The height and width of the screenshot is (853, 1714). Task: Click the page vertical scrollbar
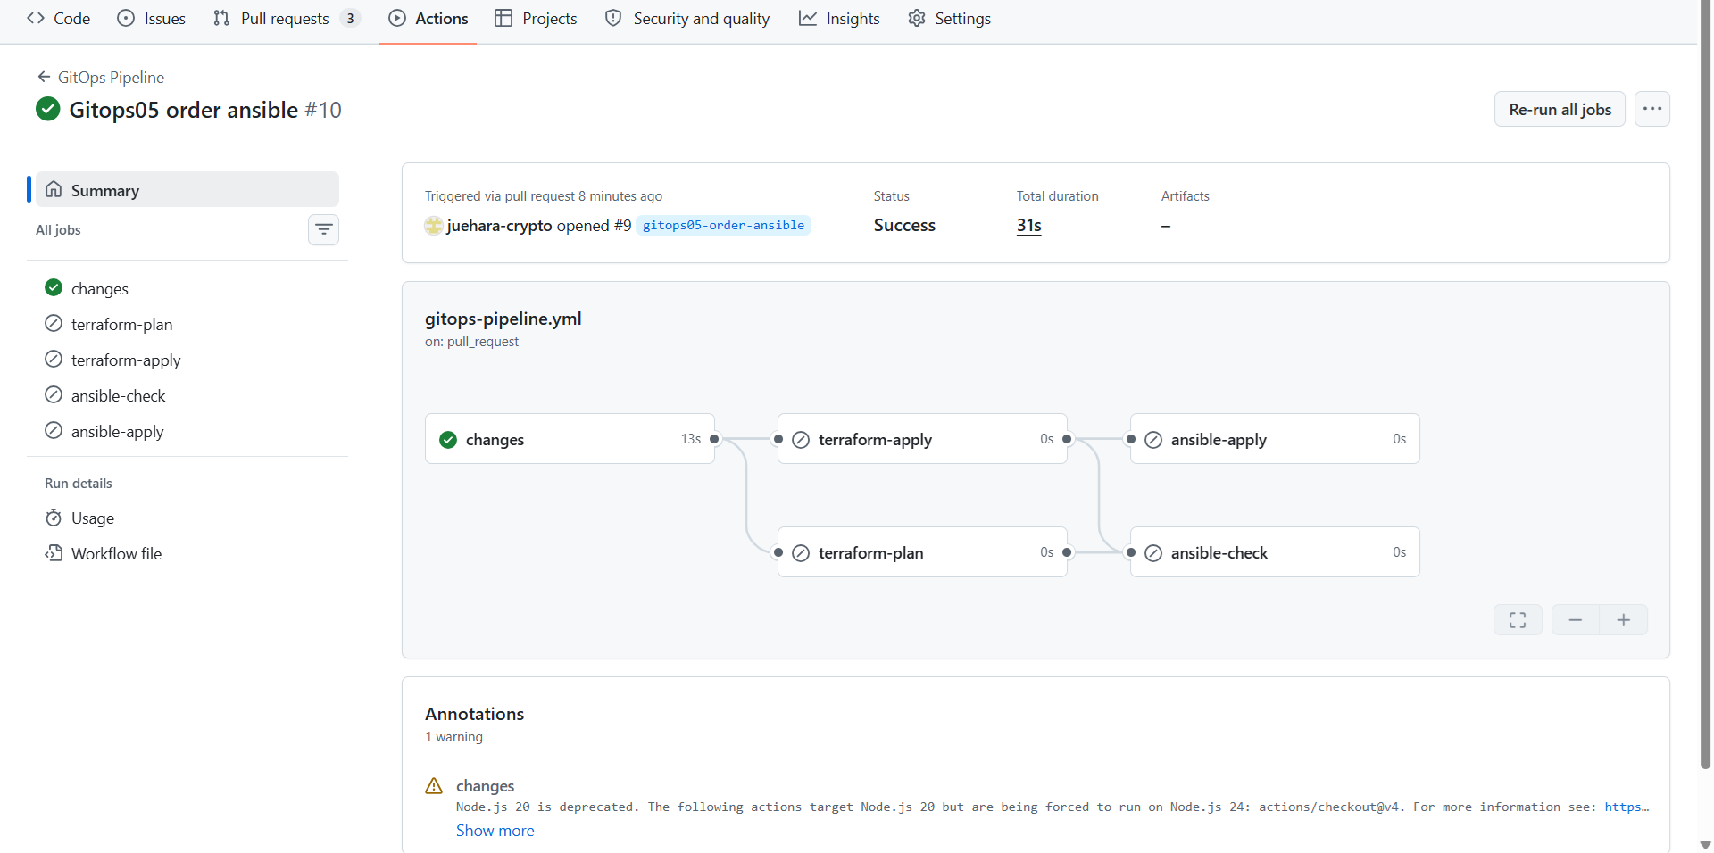coord(1705,384)
